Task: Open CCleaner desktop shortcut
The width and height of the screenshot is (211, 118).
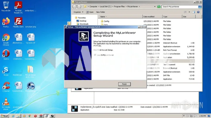Action: coord(6,87)
